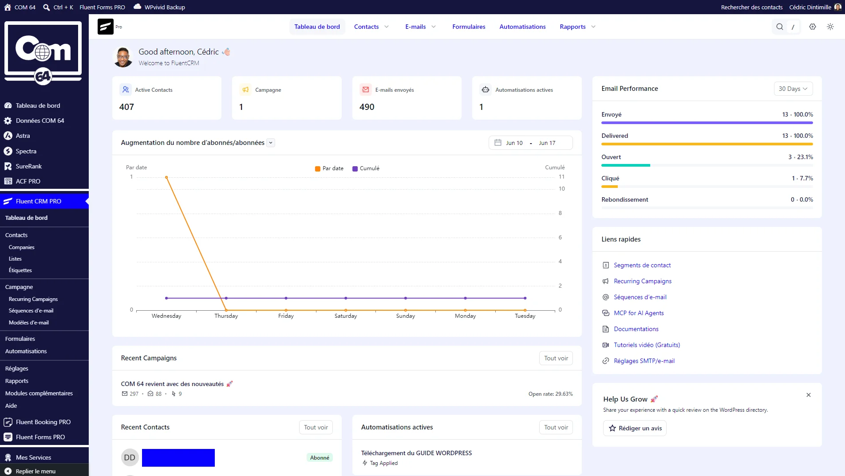Click the Ctrl + K search icon
The width and height of the screenshot is (845, 476).
[x=47, y=7]
